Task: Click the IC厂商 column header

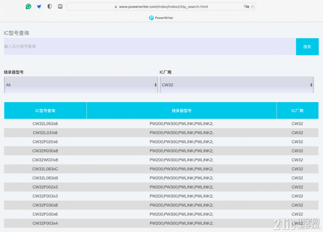Action: (297, 111)
